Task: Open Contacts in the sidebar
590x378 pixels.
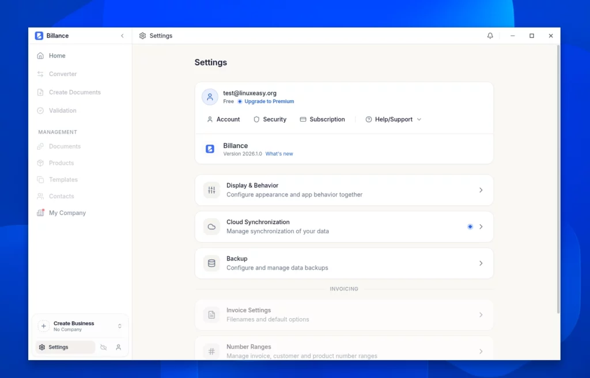Action: click(81, 196)
